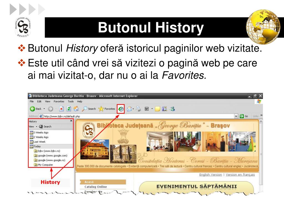
Task: Click Search icon in History pane
Action: tap(41, 126)
